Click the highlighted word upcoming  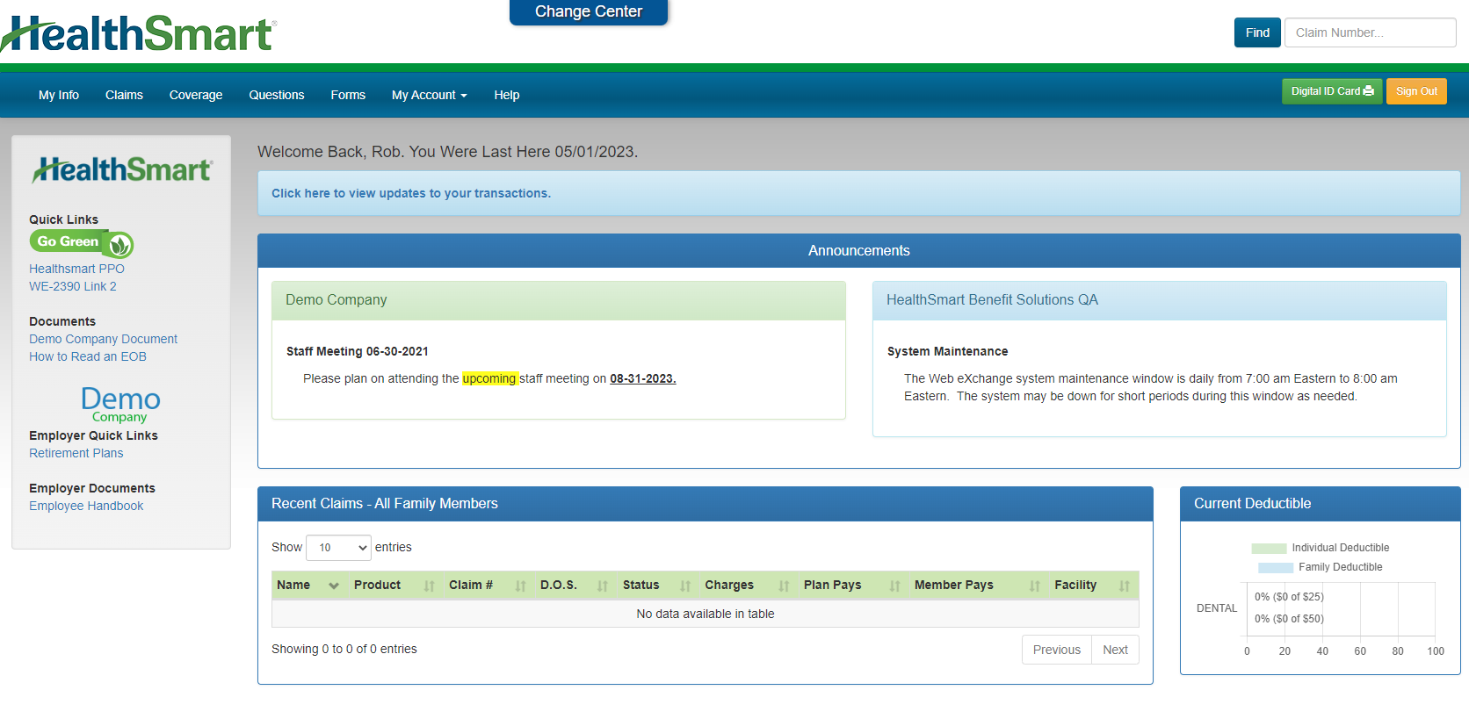point(489,378)
